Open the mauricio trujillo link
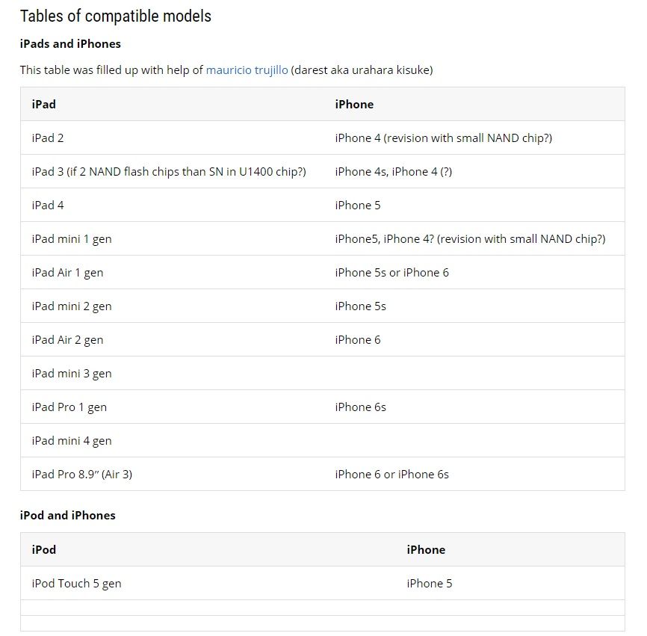The image size is (647, 636). tap(247, 70)
